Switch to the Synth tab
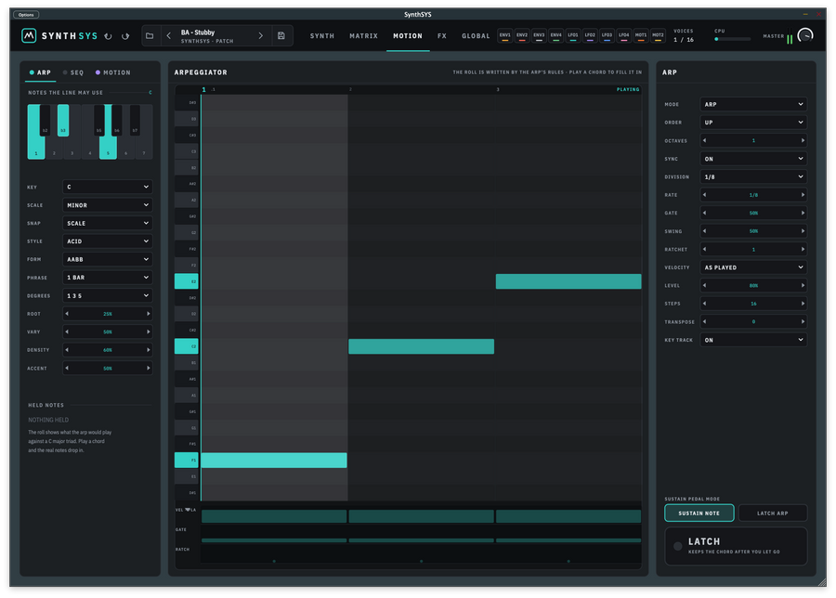836x598 pixels. click(322, 36)
